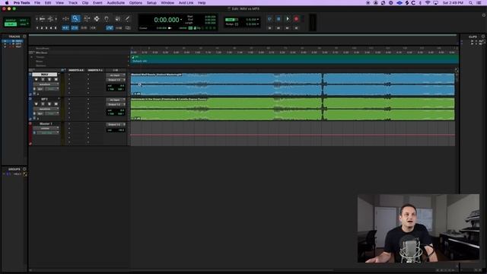Record-enable the WAV track
Viewport: 487px width, 274px height.
pyautogui.click(x=37, y=79)
